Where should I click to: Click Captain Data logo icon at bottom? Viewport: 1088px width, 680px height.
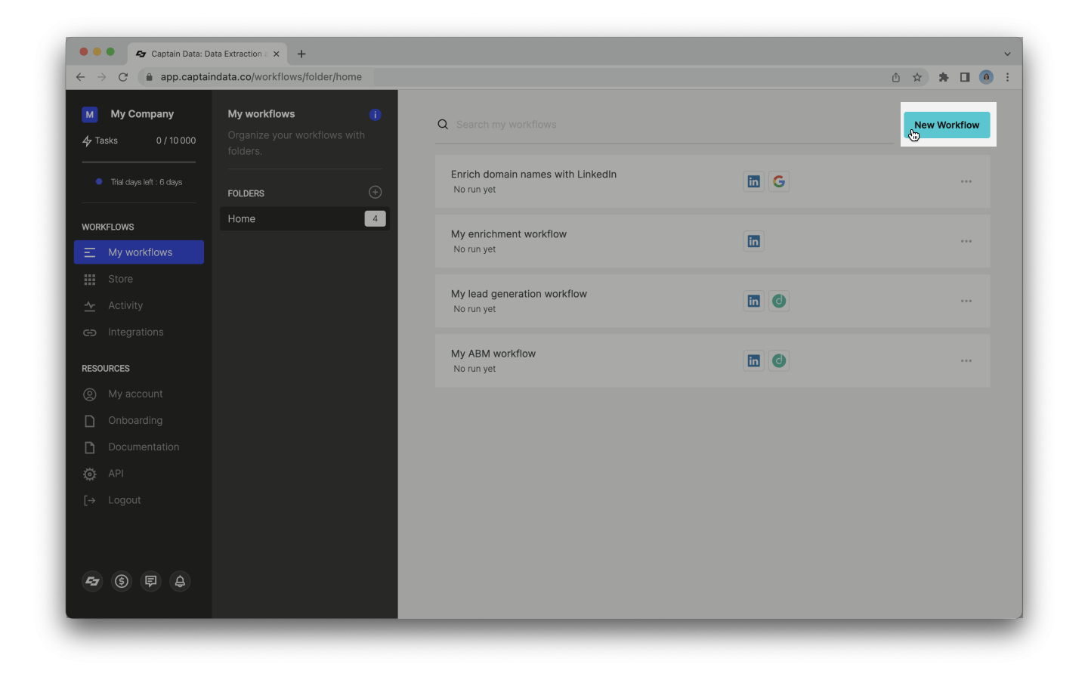click(92, 581)
